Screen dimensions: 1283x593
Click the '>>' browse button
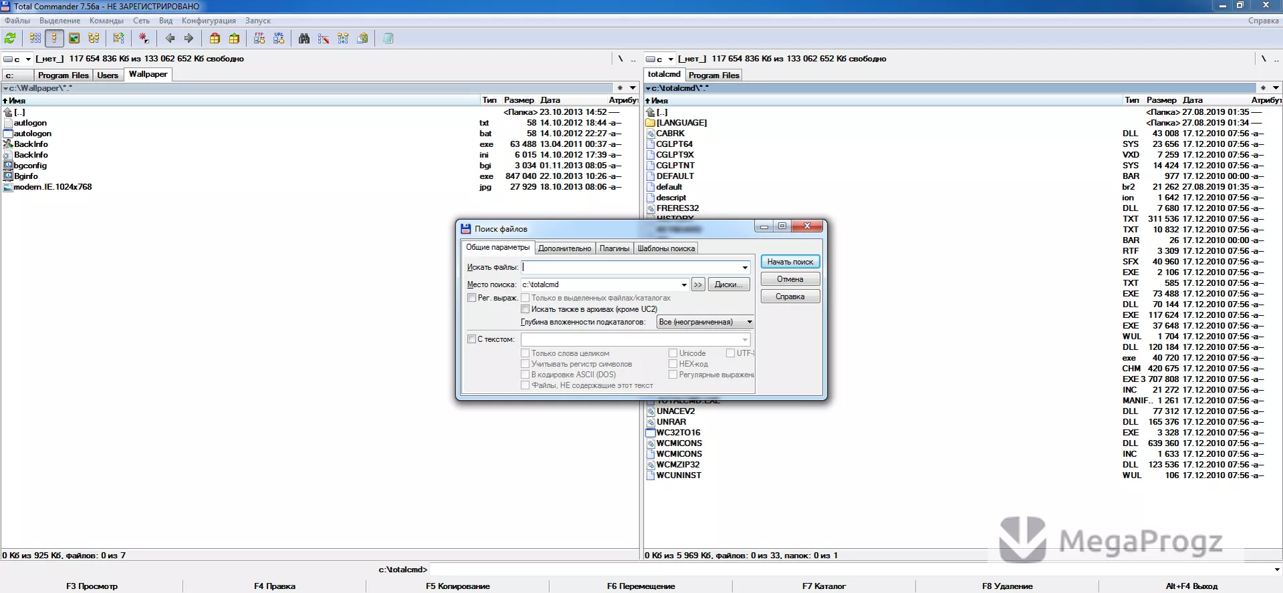(x=698, y=284)
